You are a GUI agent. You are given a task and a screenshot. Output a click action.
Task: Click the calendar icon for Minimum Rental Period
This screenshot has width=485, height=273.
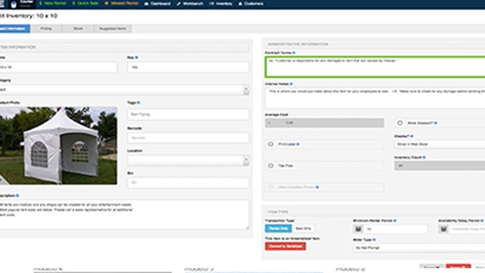tap(358, 229)
